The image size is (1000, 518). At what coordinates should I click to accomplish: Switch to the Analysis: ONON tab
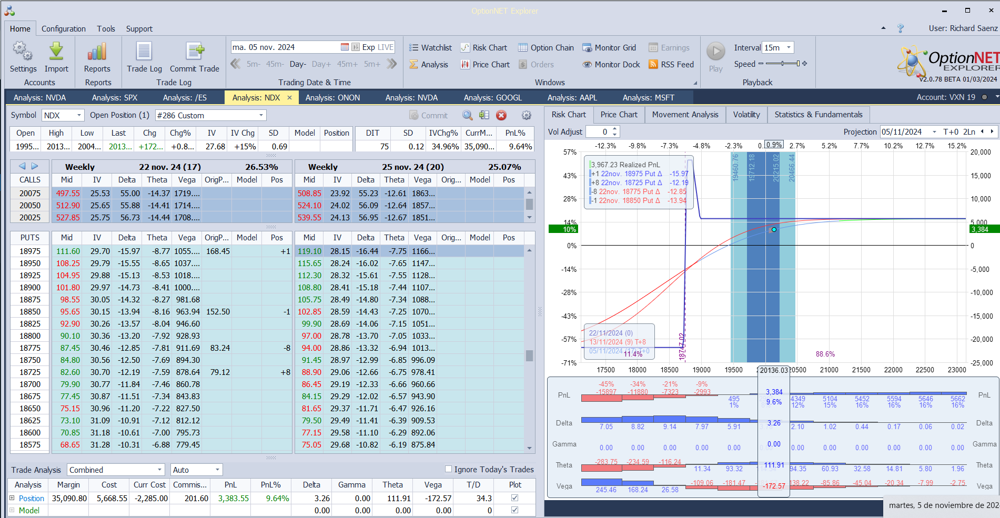click(332, 97)
